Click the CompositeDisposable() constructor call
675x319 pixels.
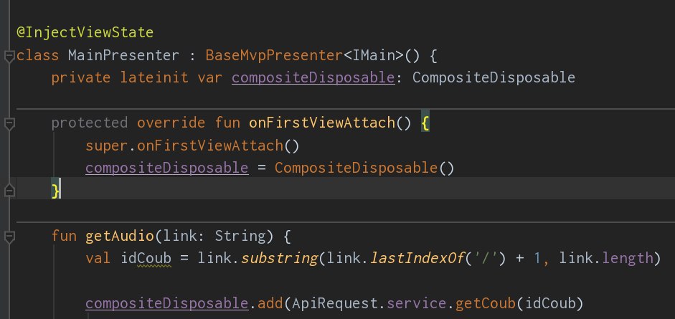click(x=364, y=168)
